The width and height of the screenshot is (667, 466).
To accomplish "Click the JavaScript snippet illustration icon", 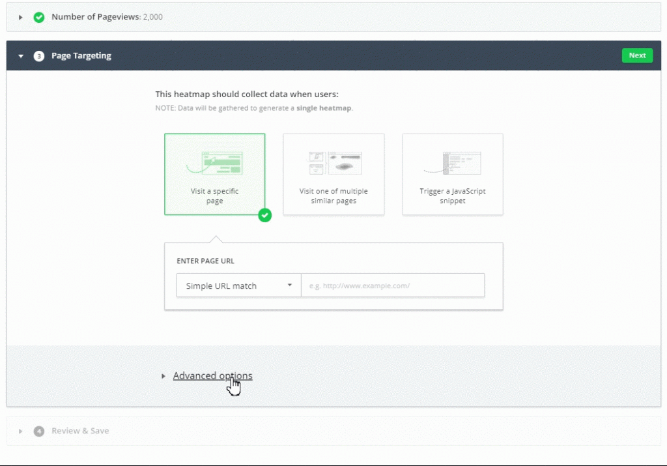I will [453, 163].
